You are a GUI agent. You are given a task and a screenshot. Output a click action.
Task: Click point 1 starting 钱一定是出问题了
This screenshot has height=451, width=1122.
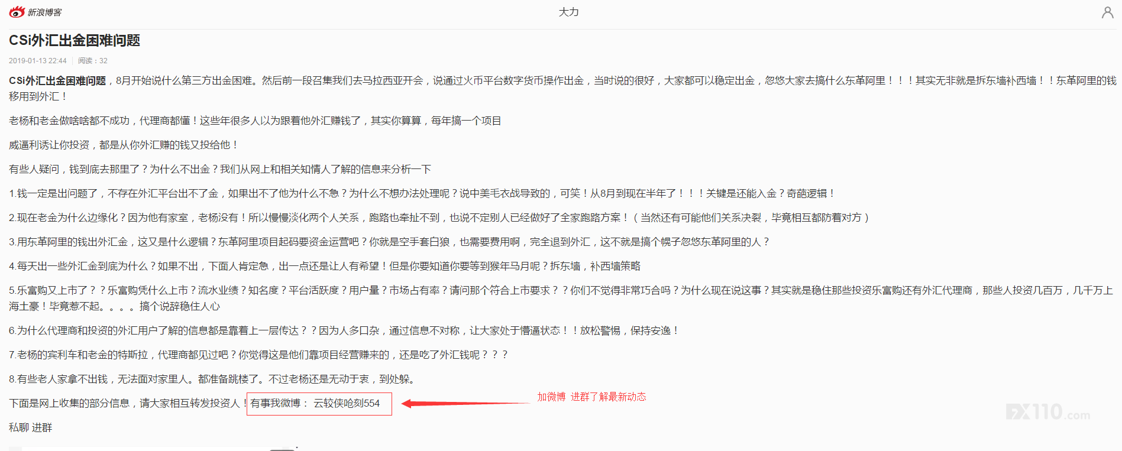point(422,193)
